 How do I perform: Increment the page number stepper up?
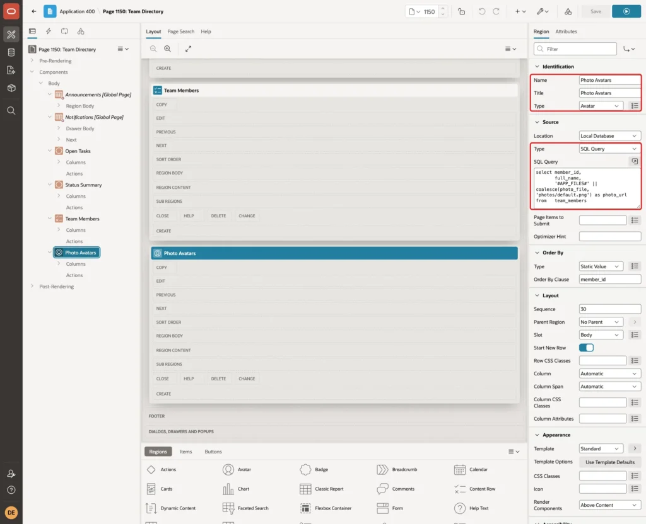(443, 9)
